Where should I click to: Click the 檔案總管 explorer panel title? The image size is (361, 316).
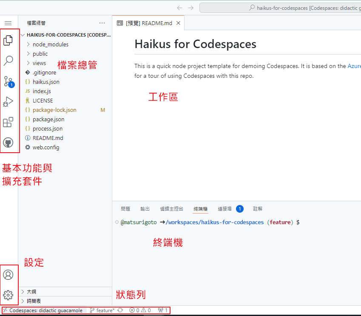click(x=36, y=23)
